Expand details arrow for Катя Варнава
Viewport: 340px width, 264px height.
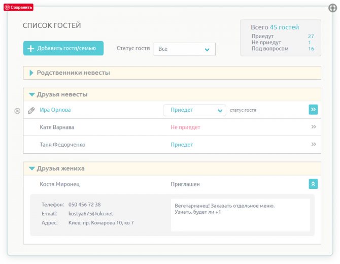(x=314, y=127)
